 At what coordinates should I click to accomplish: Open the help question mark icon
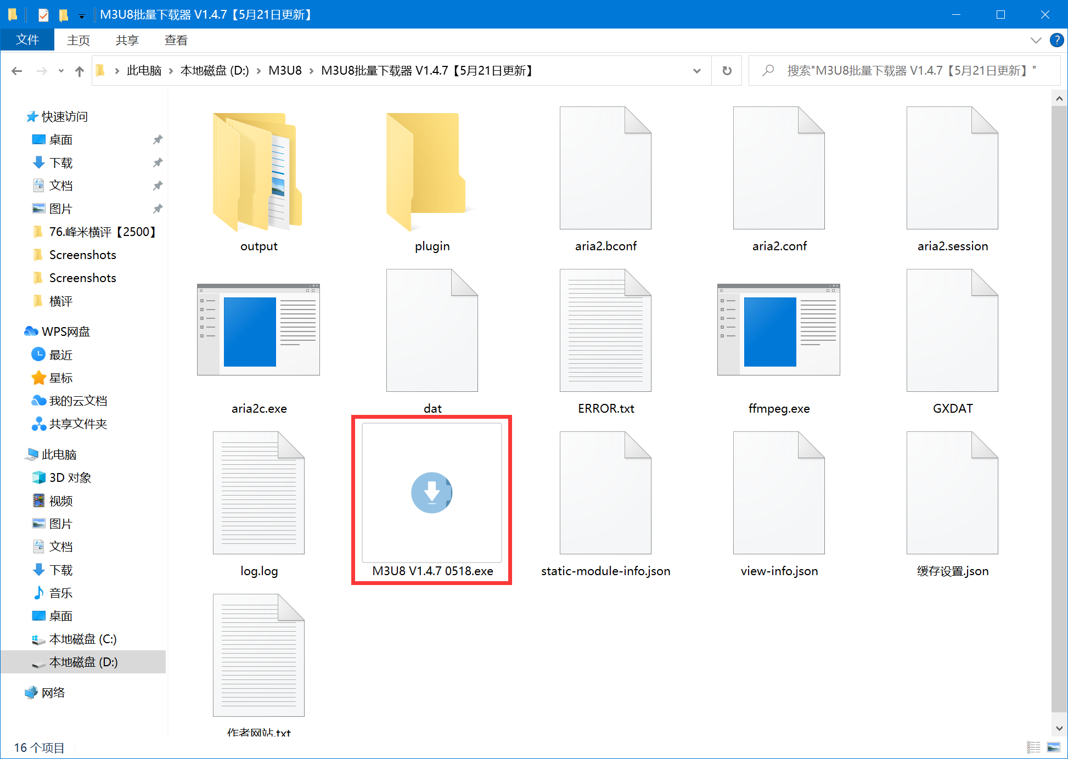[x=1056, y=40]
